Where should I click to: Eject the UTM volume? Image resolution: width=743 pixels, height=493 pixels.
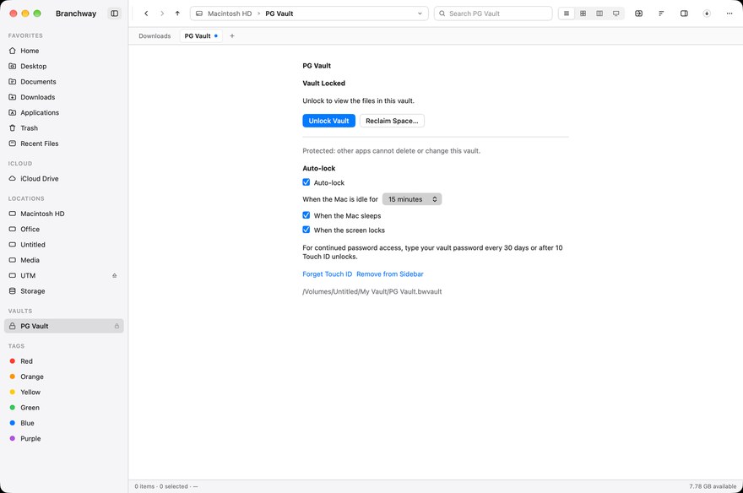click(x=114, y=276)
